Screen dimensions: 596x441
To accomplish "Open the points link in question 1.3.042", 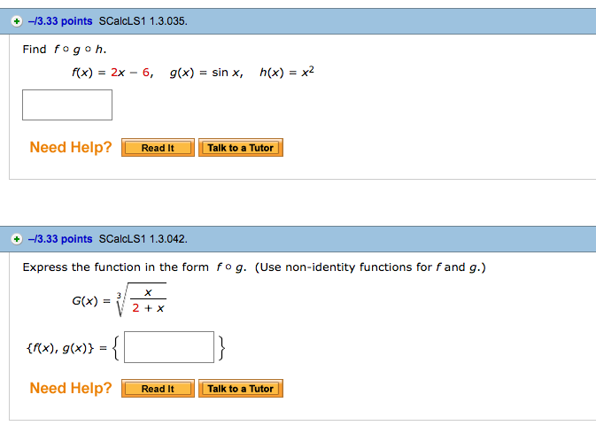I will point(60,239).
